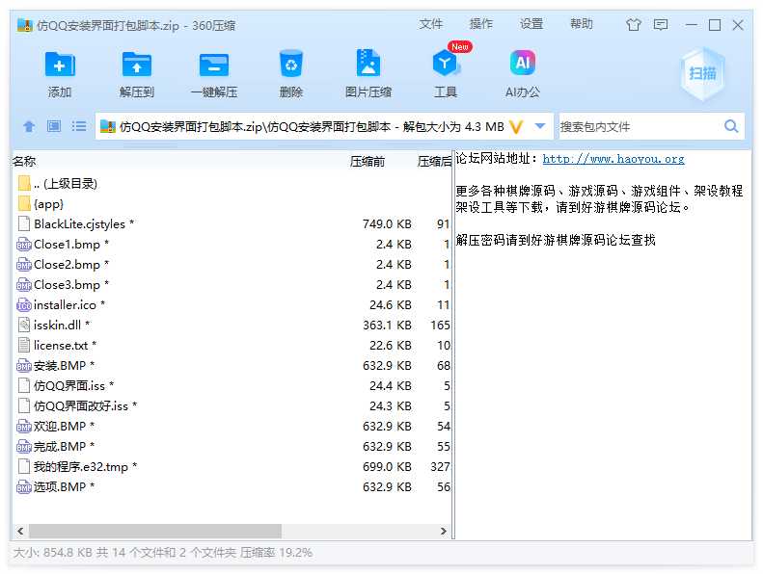Select the 选项.BMP file name
This screenshot has height=574, width=763.
pos(60,486)
